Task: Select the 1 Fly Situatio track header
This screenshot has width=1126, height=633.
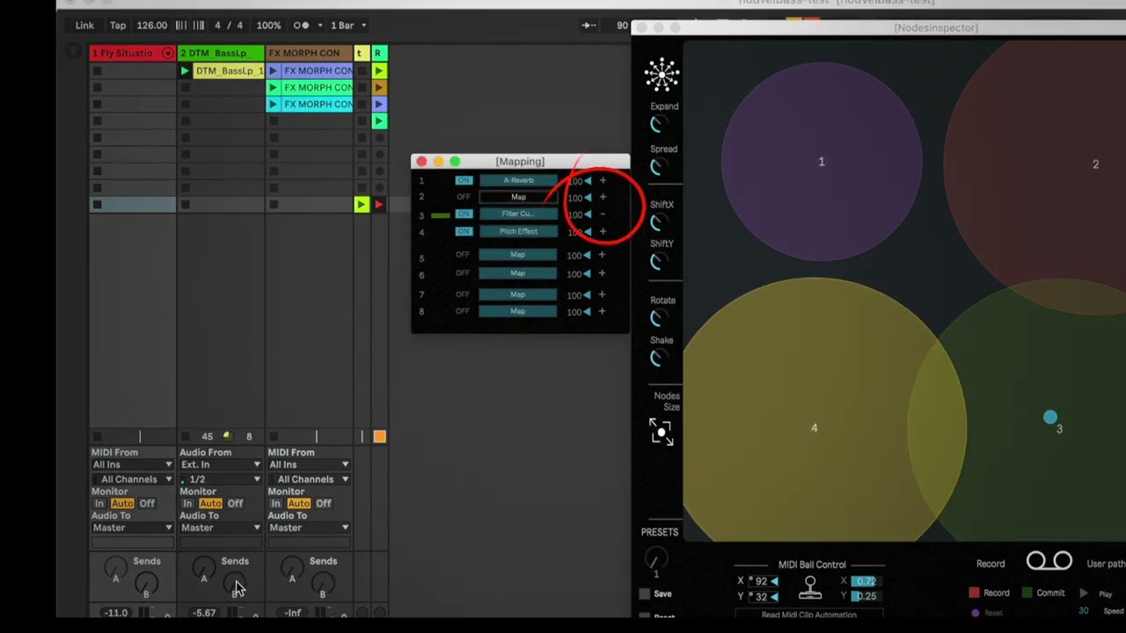Action: point(133,54)
